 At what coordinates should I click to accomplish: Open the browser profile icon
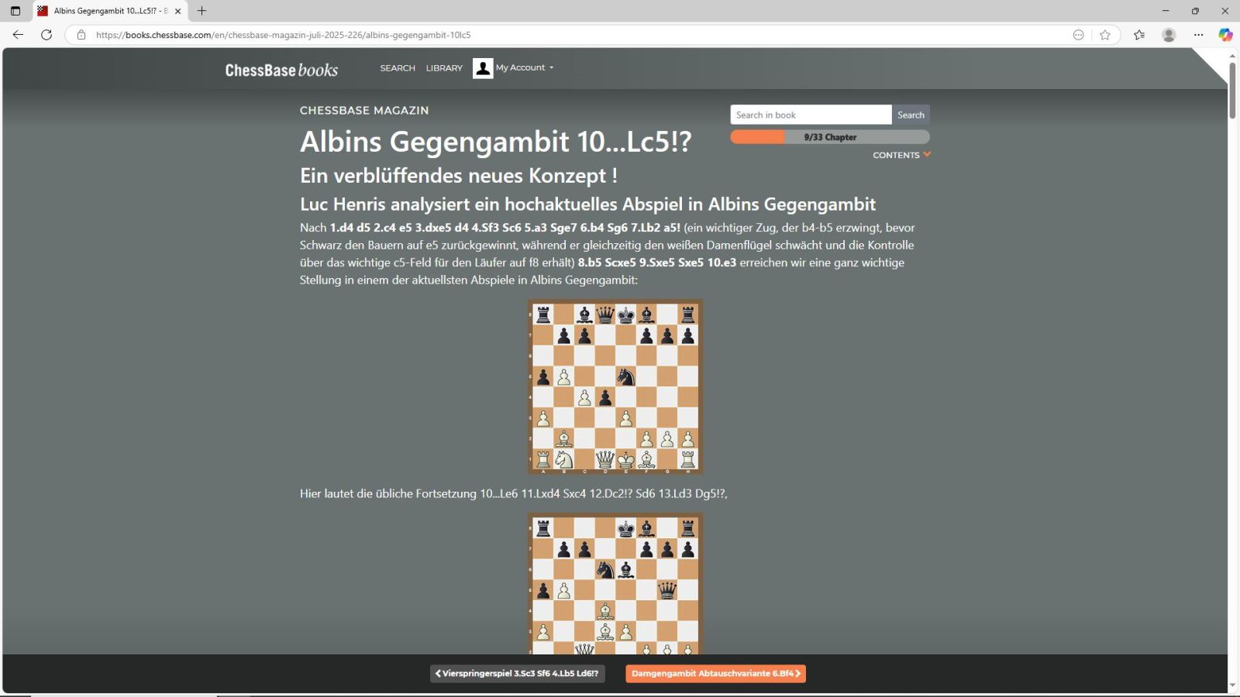(x=1169, y=35)
